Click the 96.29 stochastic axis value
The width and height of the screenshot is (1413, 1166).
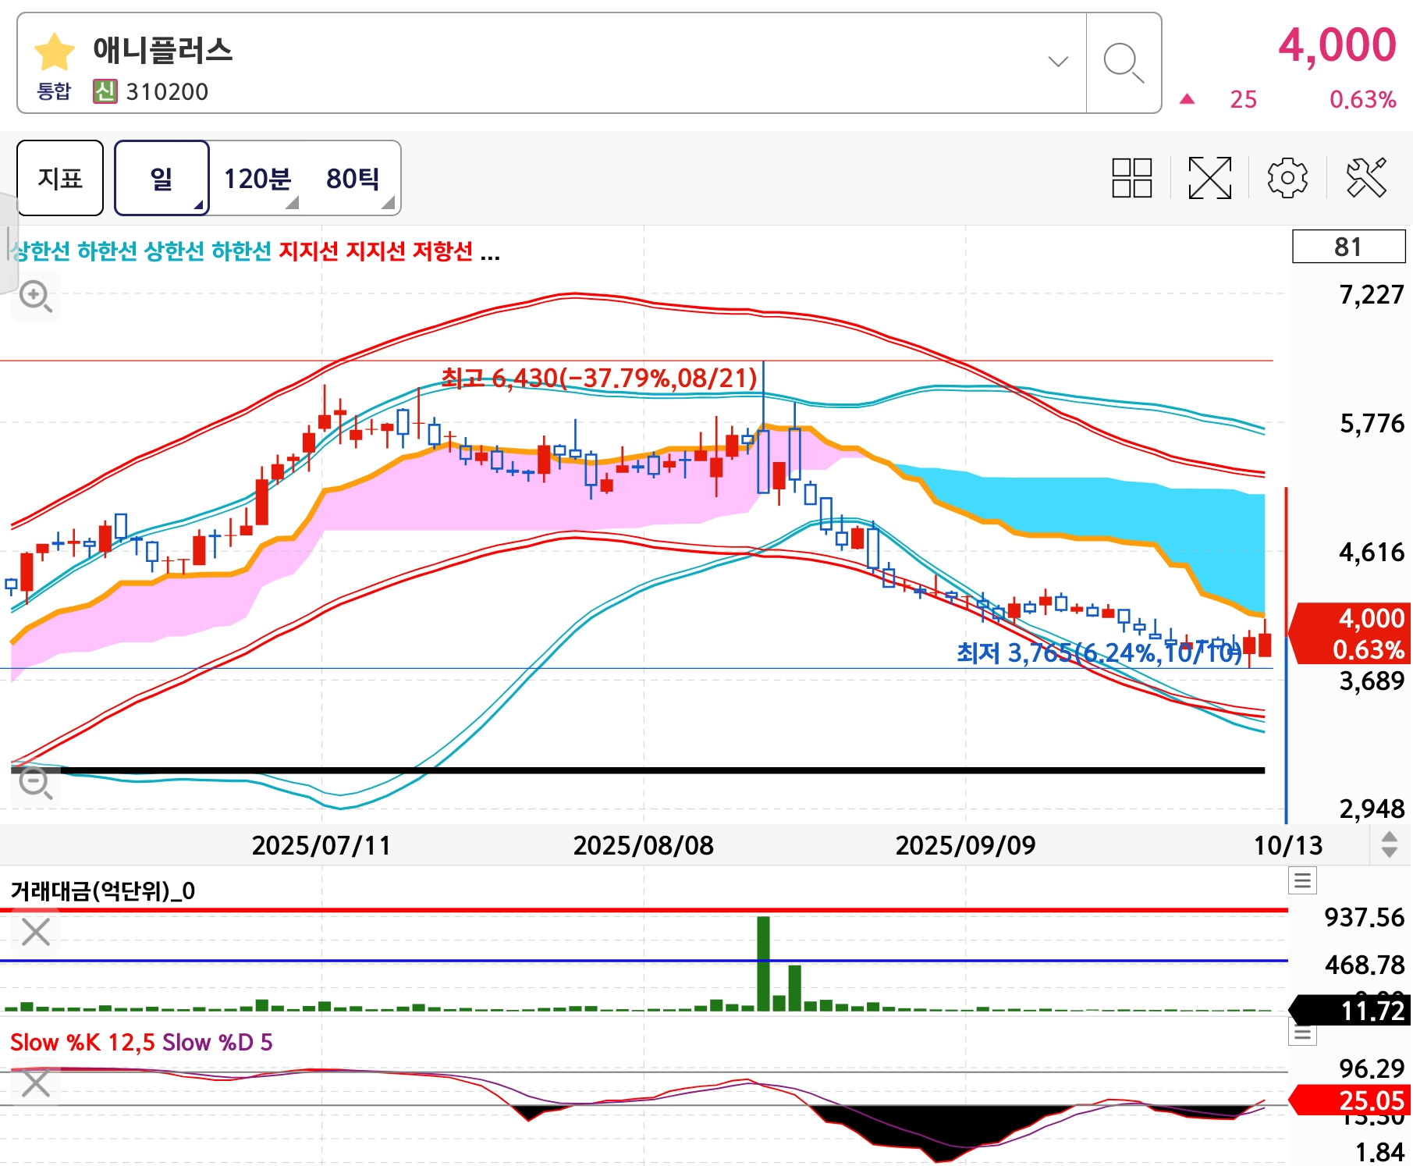click(x=1372, y=1068)
